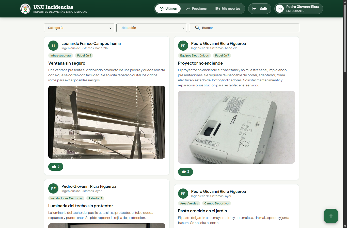The image size is (347, 228).
Task: Open the Proyector no enciende title
Action: tap(200, 63)
